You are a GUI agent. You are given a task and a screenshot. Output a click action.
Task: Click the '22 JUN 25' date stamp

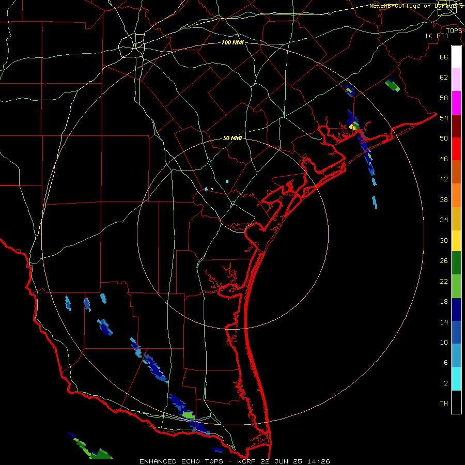click(281, 461)
